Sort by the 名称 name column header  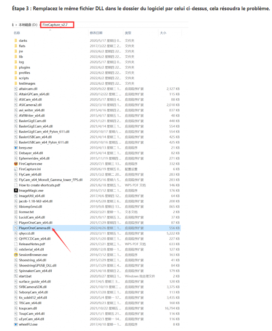pos(17,33)
